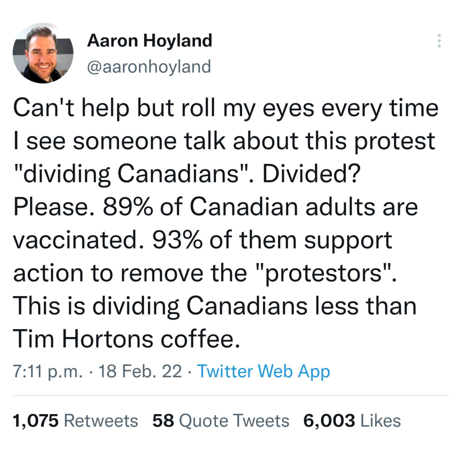Screen dimensions: 461x461
Task: Click the @aaronhoyland handle
Action: point(149,67)
